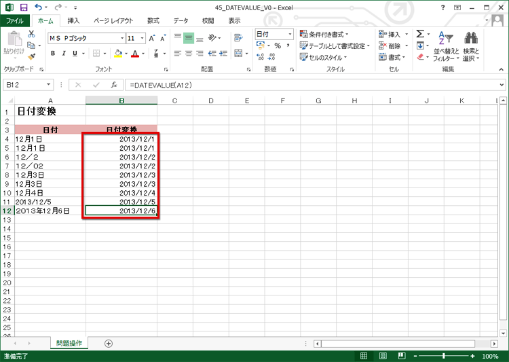Viewport: 509px width, 362px height.
Task: Expand the Name Box dropdown
Action: coord(48,85)
